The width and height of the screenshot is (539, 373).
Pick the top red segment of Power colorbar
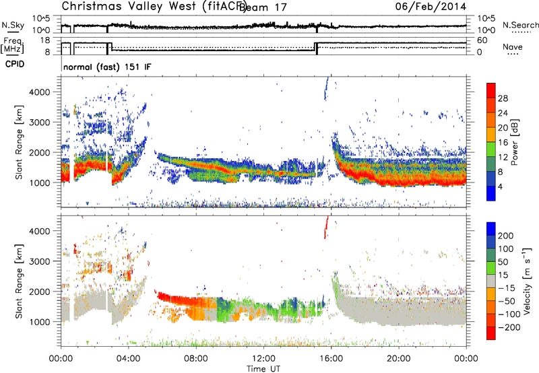[491, 90]
